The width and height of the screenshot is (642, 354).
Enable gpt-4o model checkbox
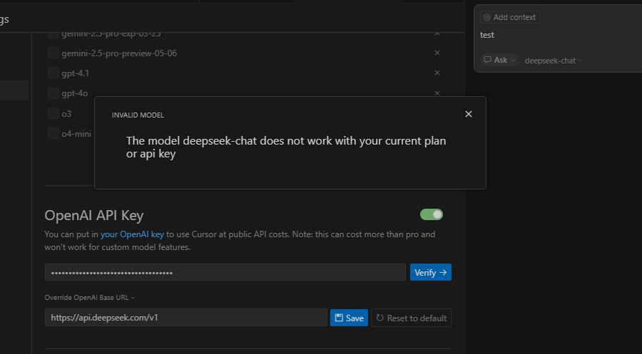click(53, 93)
